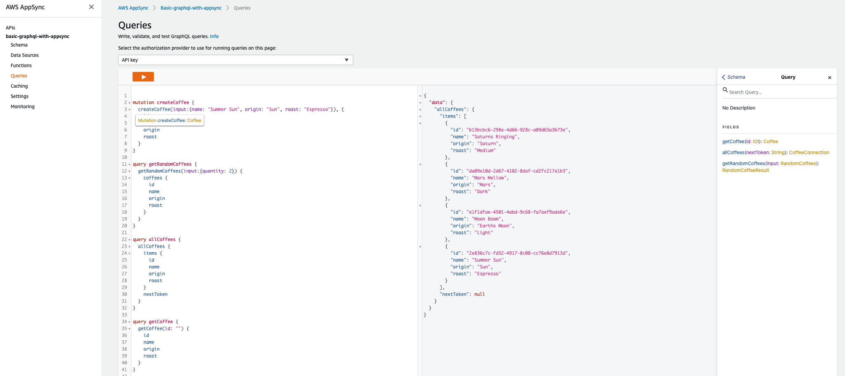The width and height of the screenshot is (845, 376).
Task: Collapse the mutation createCoffee fold arrow
Action: (x=129, y=103)
